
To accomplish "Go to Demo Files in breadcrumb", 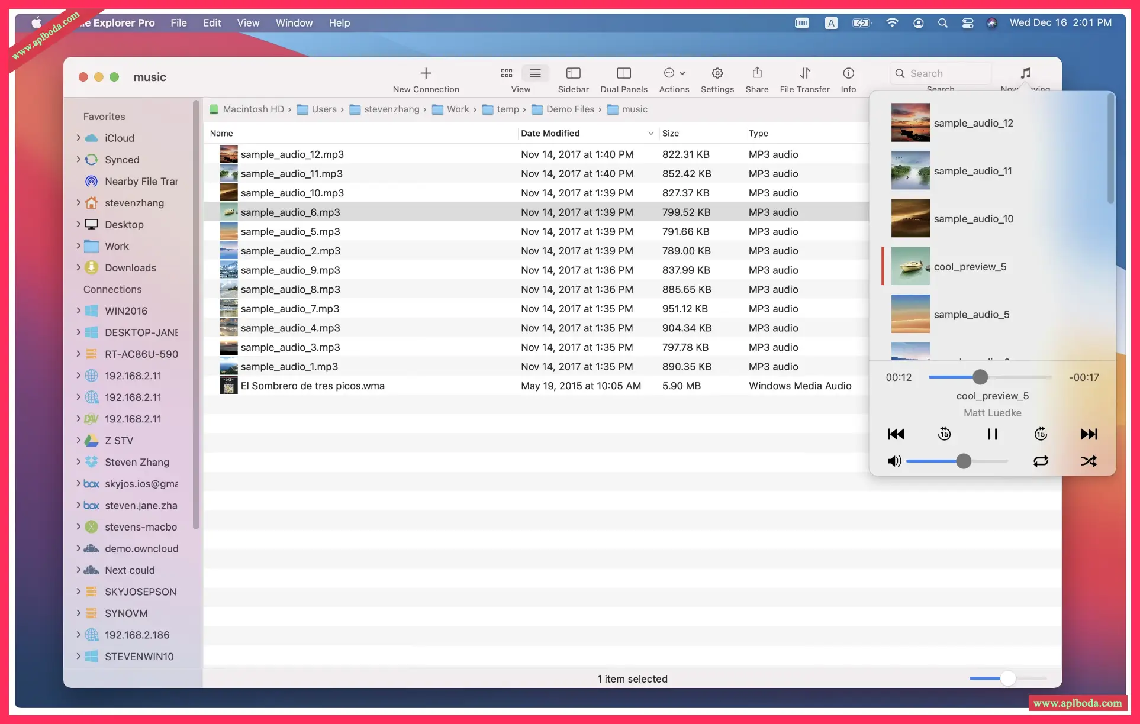I will (x=569, y=109).
